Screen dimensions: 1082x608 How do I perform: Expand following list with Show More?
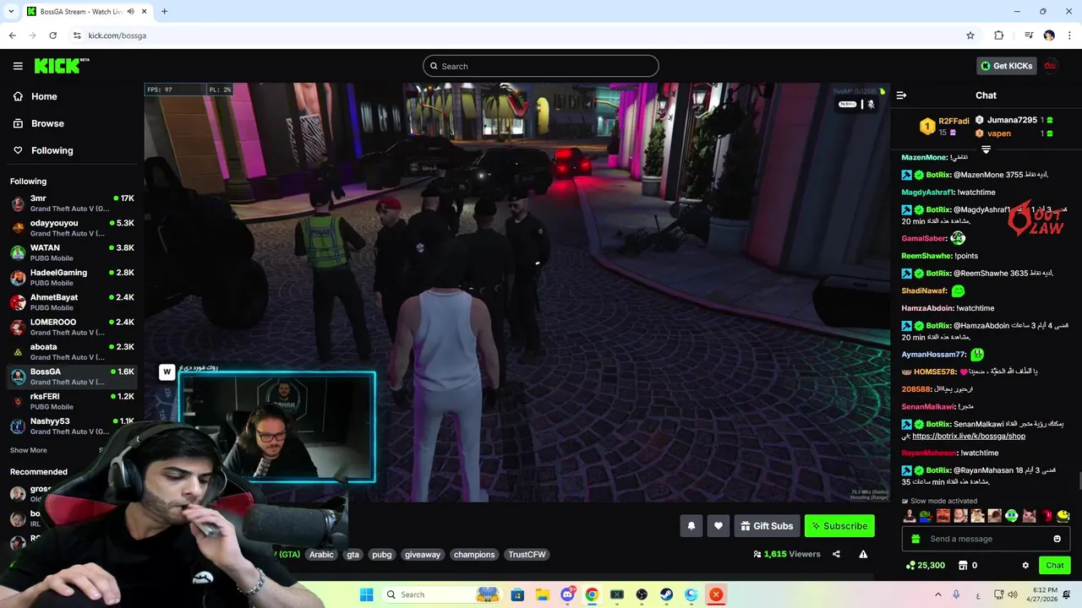pyautogui.click(x=29, y=450)
